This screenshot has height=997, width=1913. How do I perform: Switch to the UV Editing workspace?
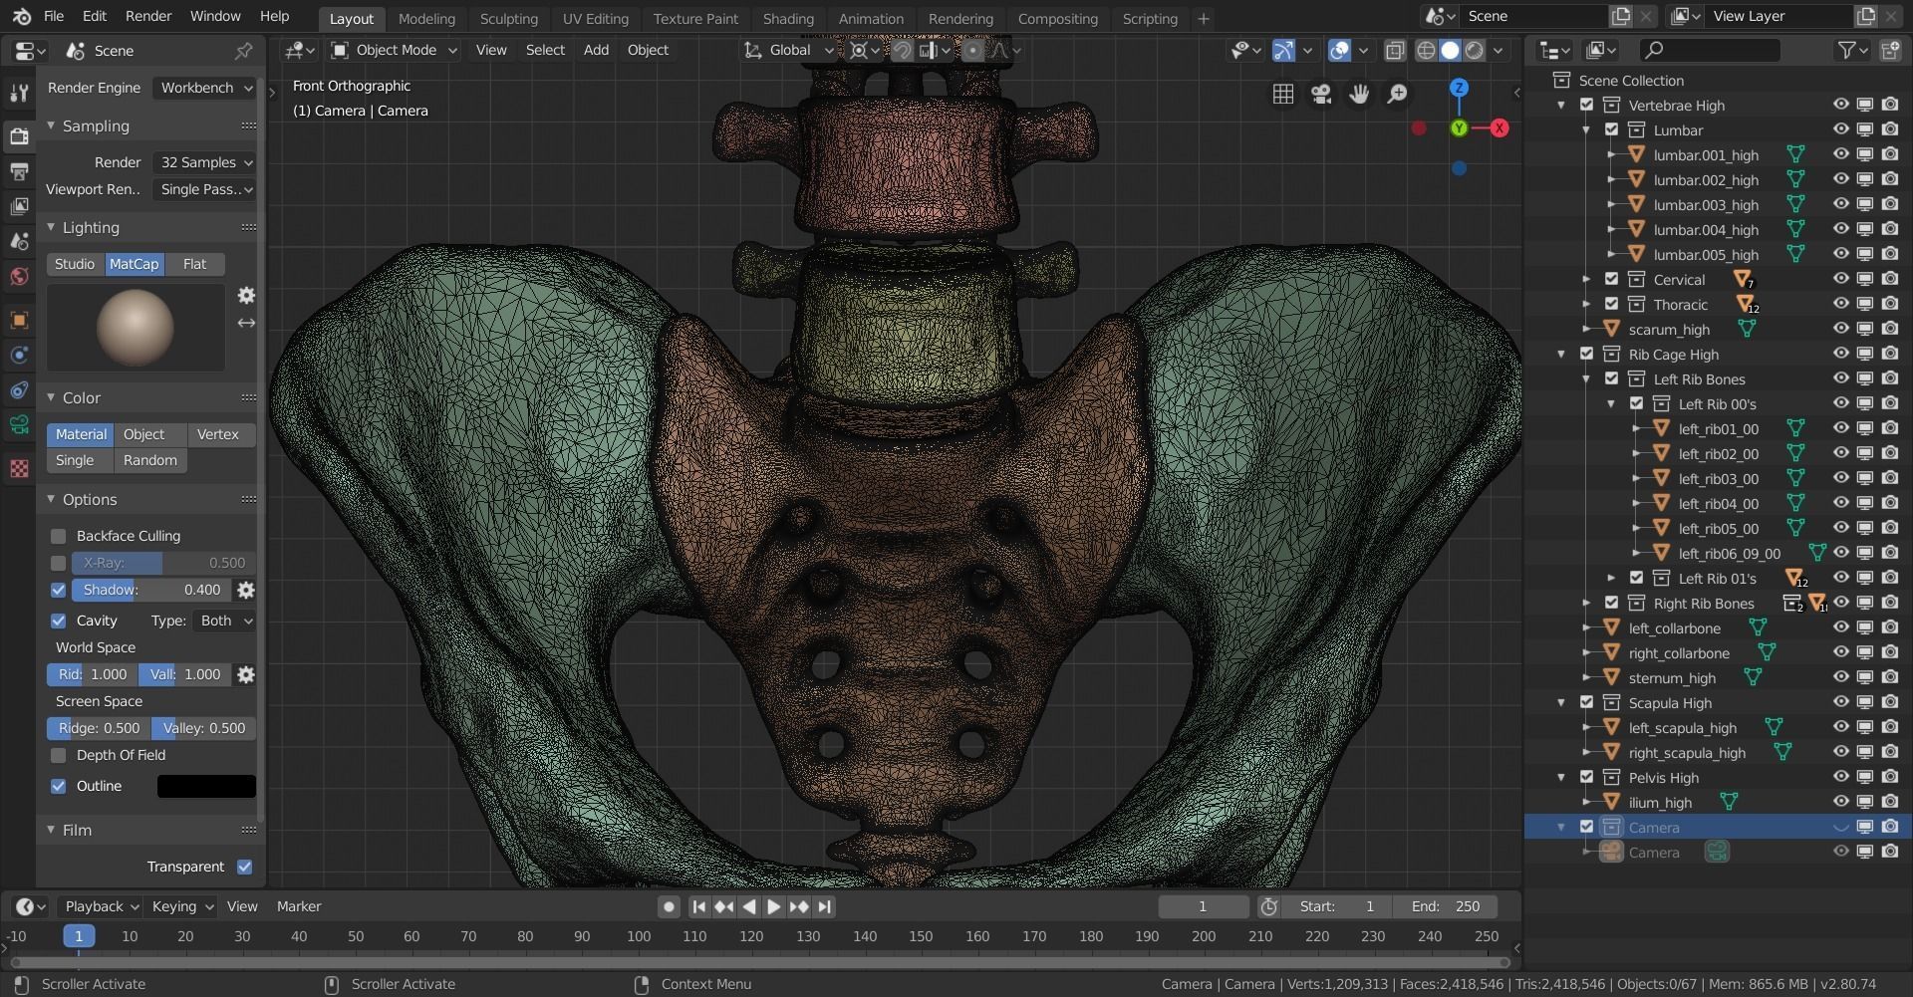[595, 18]
